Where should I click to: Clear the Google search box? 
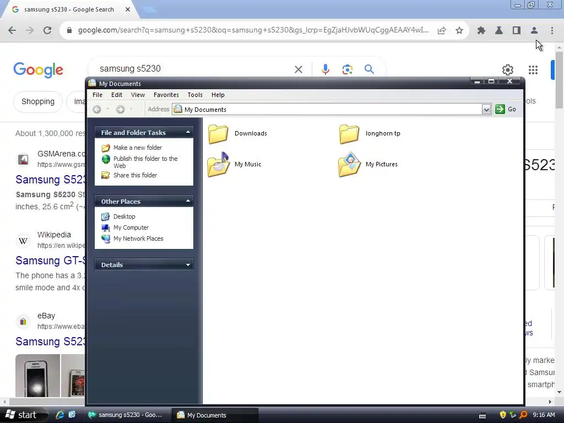298,69
